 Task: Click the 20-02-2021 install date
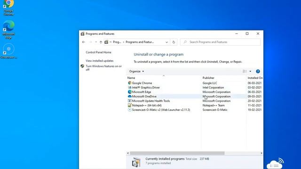pyautogui.click(x=254, y=101)
